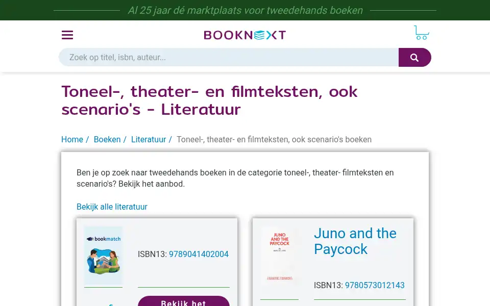Open ISBN 9780573012143 link

click(x=375, y=285)
